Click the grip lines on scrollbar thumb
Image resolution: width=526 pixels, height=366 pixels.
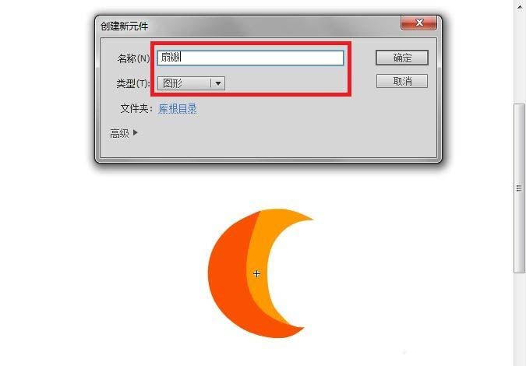(519, 188)
